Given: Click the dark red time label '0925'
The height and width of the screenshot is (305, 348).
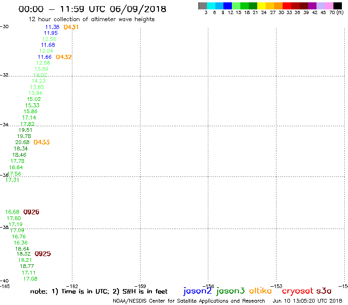Looking at the screenshot, I should pyautogui.click(x=43, y=253).
